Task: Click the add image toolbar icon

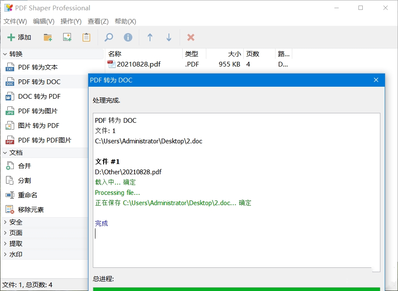Action: 67,37
